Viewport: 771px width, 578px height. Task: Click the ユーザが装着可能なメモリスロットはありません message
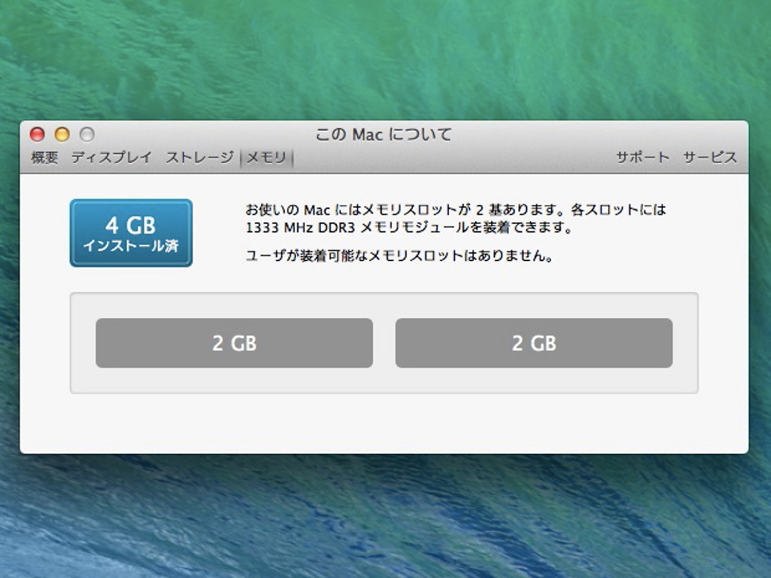pyautogui.click(x=400, y=256)
